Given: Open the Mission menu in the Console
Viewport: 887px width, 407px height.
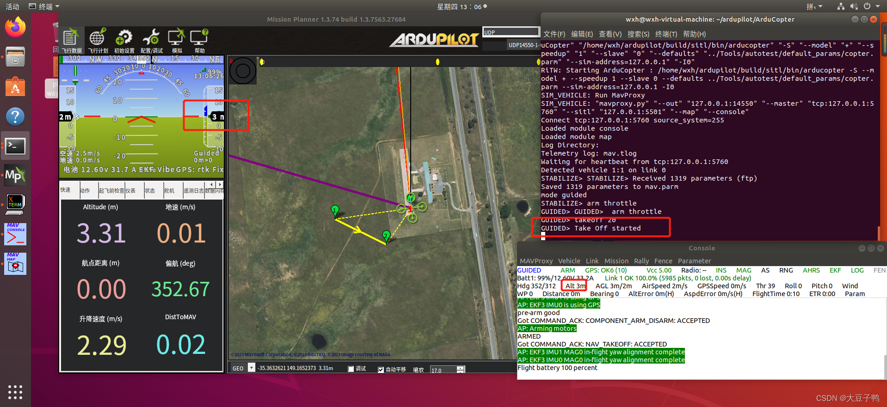Looking at the screenshot, I should pos(616,261).
